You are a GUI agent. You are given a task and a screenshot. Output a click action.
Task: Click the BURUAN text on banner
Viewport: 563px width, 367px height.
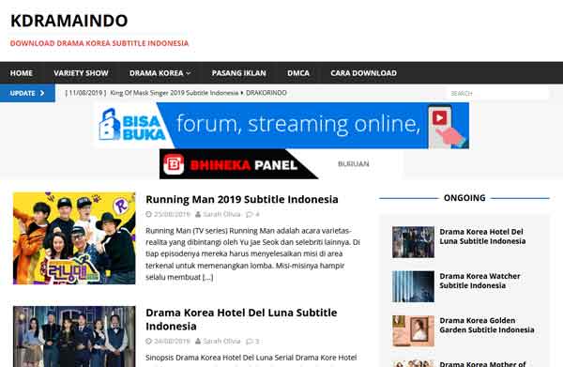(354, 163)
